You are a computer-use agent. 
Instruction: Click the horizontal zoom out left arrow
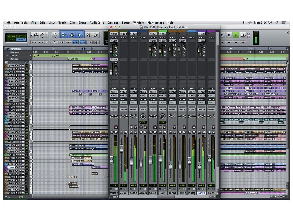tap(32, 35)
